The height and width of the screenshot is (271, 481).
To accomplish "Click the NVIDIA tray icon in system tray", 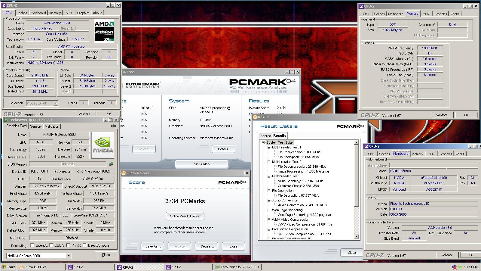I will click(460, 267).
